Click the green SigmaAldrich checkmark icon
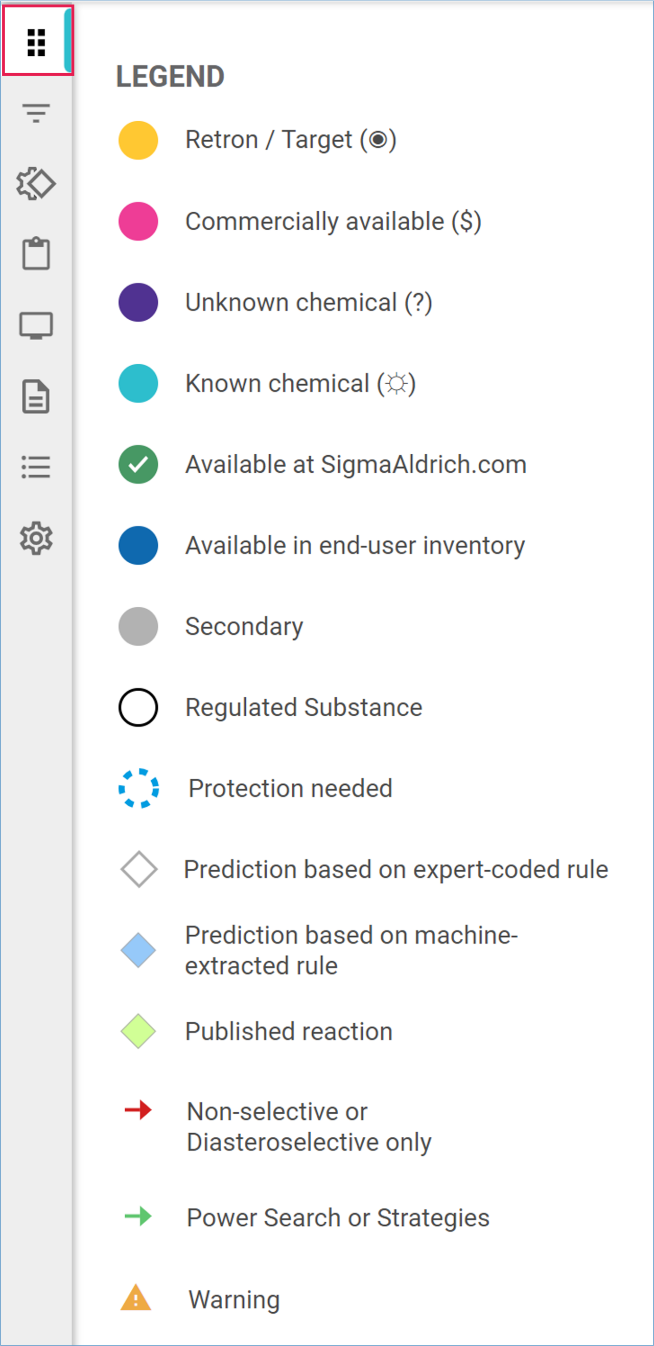This screenshot has height=1346, width=654. (x=138, y=465)
